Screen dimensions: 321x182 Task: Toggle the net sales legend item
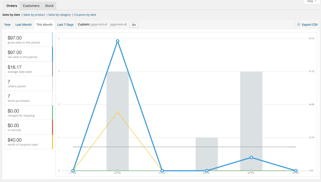(x=29, y=54)
